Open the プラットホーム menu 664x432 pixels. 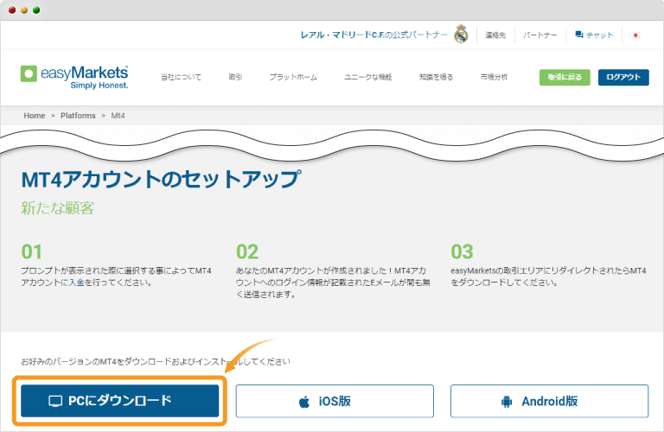[293, 77]
